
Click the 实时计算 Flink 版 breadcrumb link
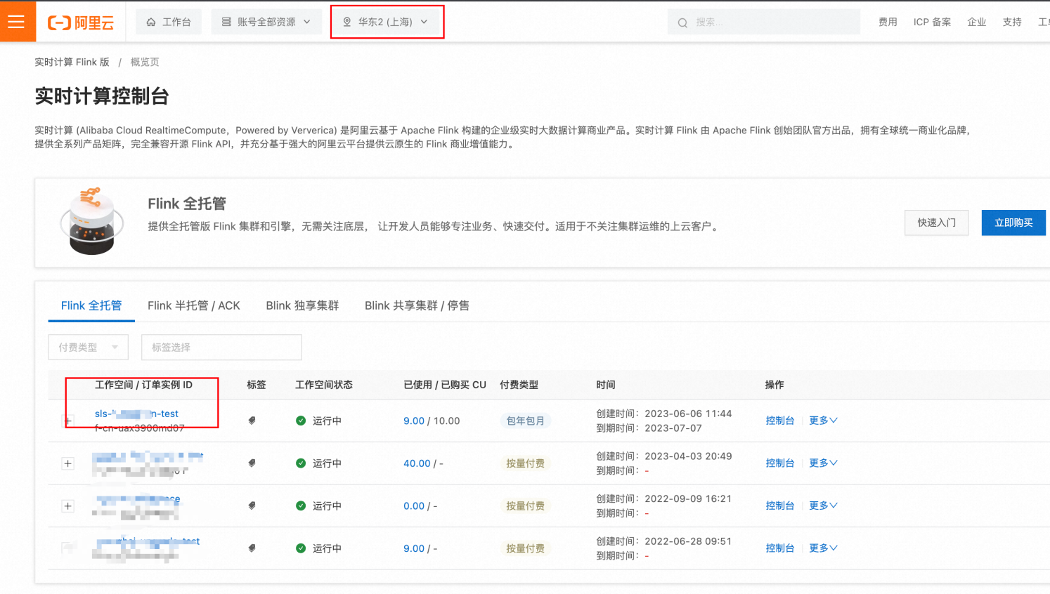[x=72, y=62]
